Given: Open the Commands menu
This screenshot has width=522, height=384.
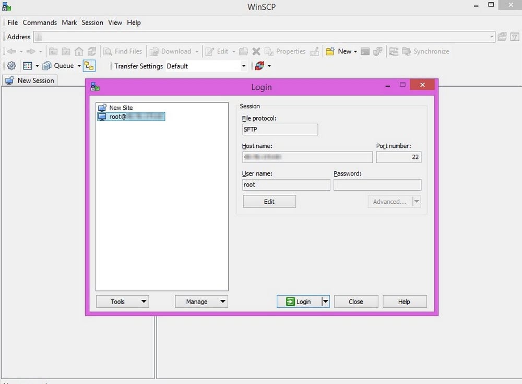Looking at the screenshot, I should [x=40, y=22].
